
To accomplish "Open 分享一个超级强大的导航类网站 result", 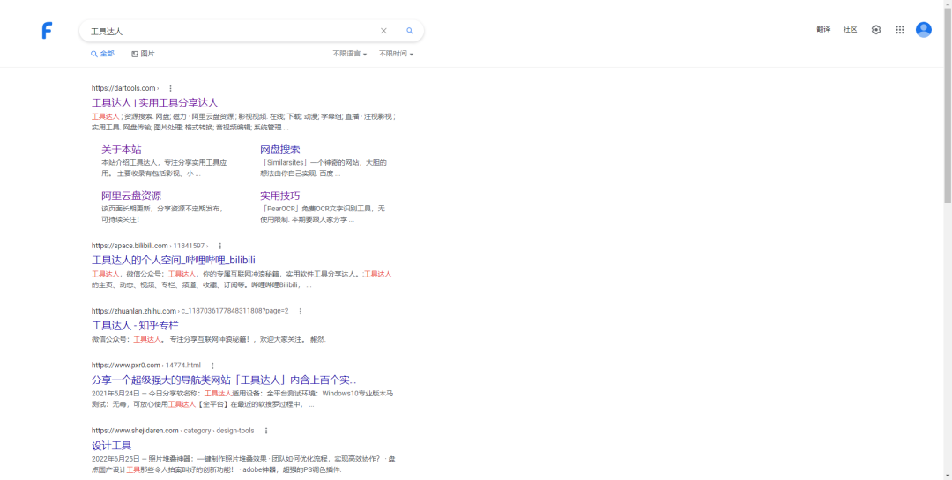I will pyautogui.click(x=224, y=380).
